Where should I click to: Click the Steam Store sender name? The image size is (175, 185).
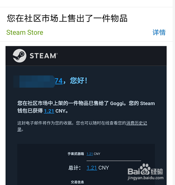tap(25, 32)
